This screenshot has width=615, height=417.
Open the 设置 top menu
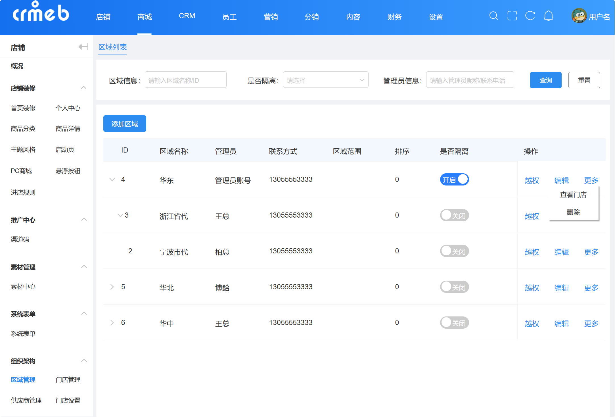pyautogui.click(x=436, y=17)
